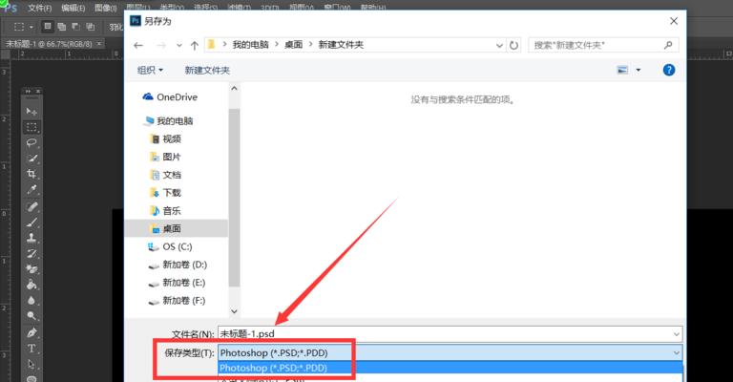Select the Eraser tool
This screenshot has width=733, height=382.
tap(31, 269)
